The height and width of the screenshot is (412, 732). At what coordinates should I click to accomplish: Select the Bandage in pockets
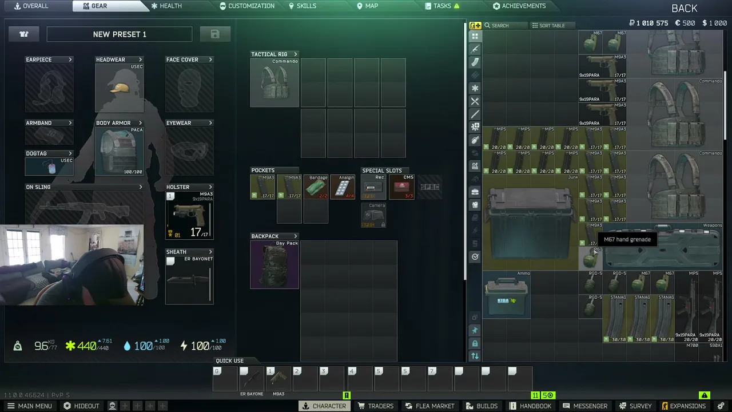316,187
